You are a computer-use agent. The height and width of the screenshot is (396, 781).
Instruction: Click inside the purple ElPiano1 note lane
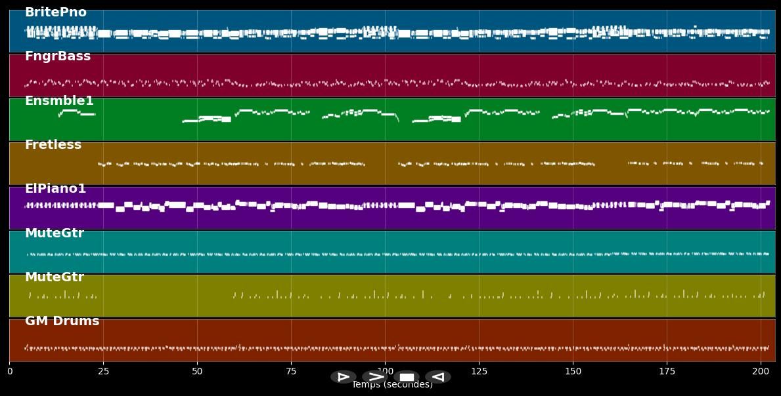click(x=393, y=208)
